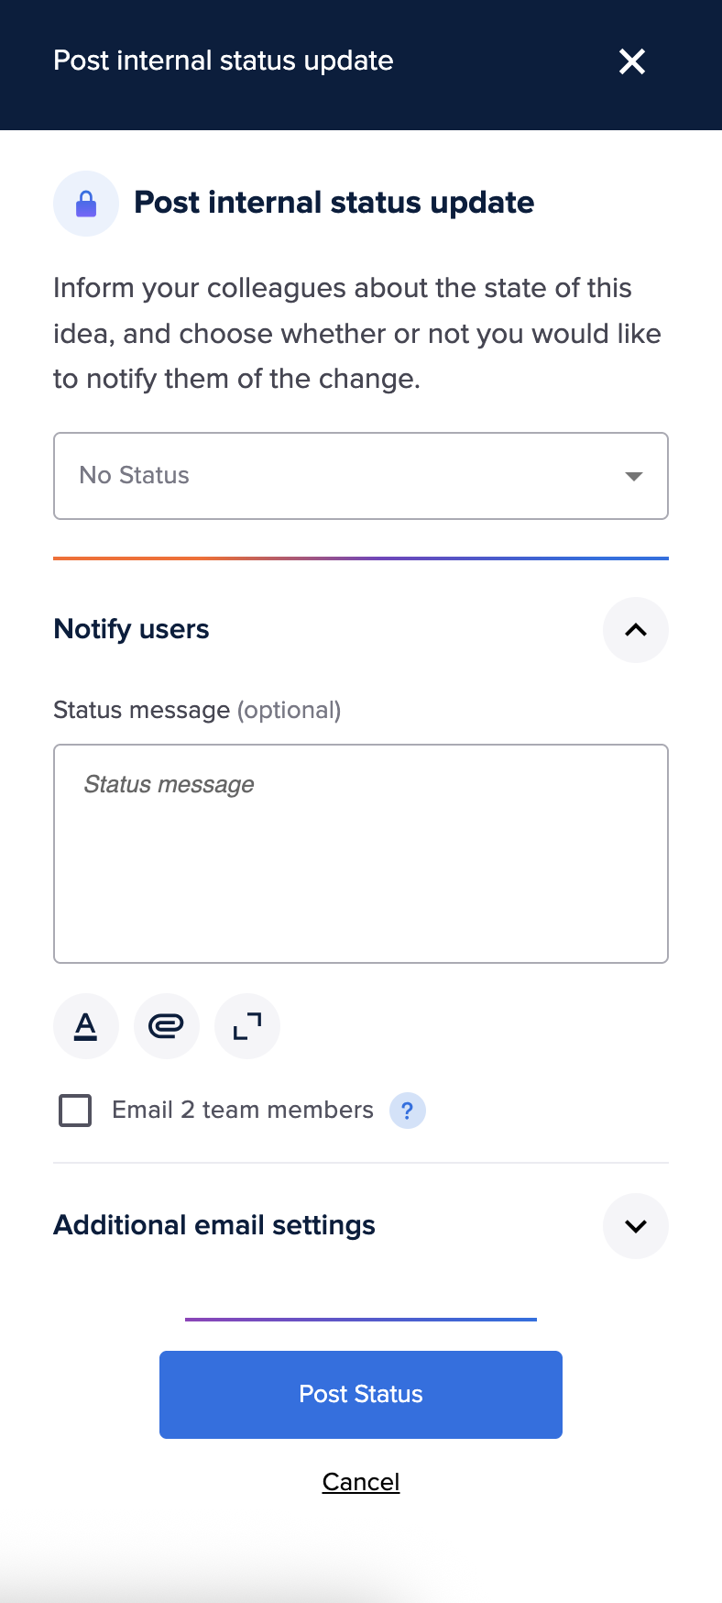Expand the message editor with the fullscreen icon
722x1603 pixels.
(247, 1026)
